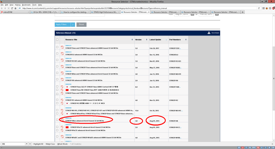This screenshot has width=275, height=149.
Task: Open the PDF icon for RM0430
Action: (62, 60)
